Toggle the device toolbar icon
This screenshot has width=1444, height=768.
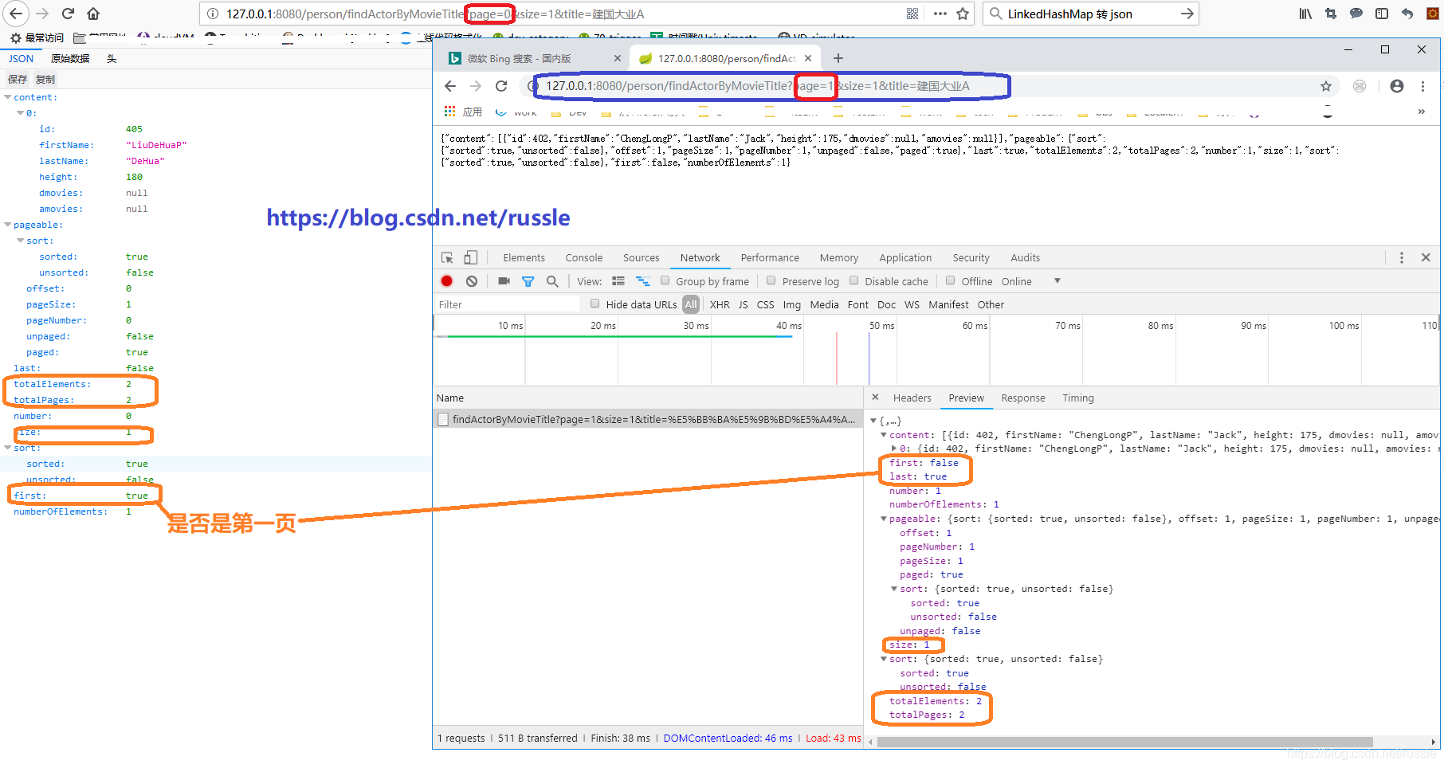pyautogui.click(x=471, y=257)
